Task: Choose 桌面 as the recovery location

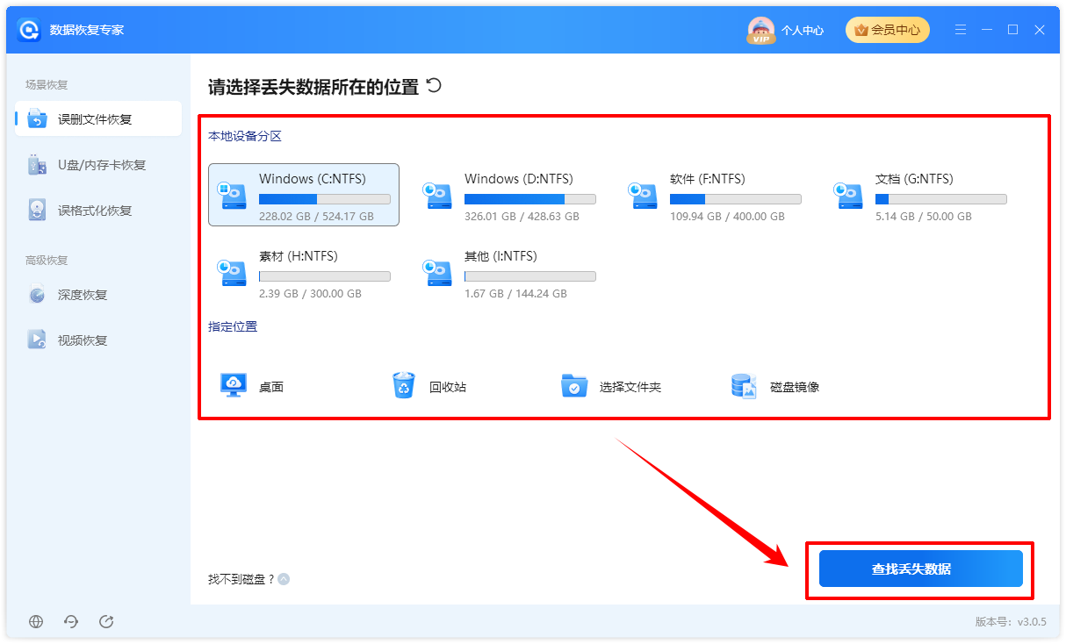Action: click(252, 386)
